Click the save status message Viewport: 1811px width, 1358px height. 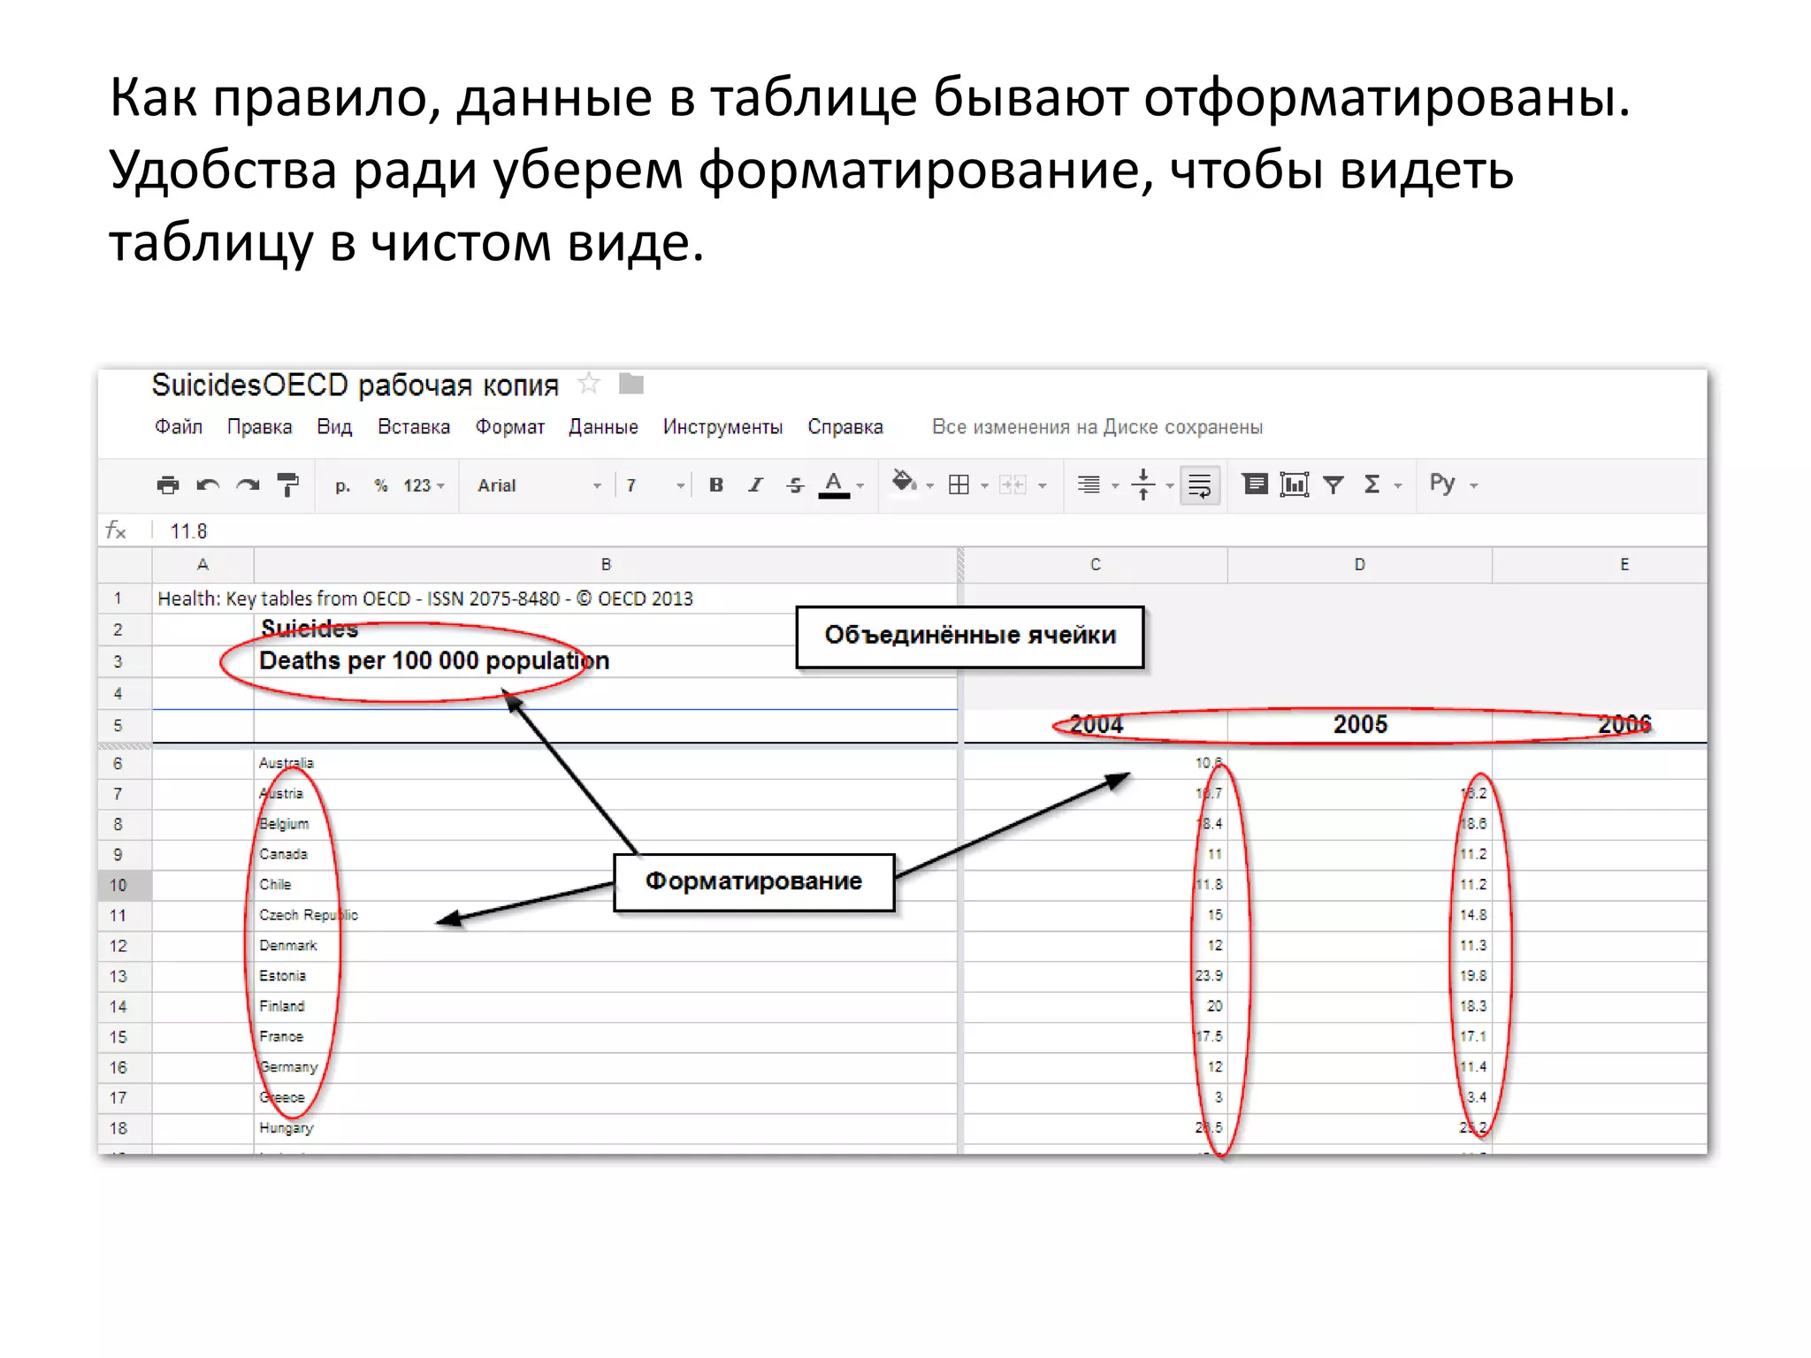point(1097,427)
